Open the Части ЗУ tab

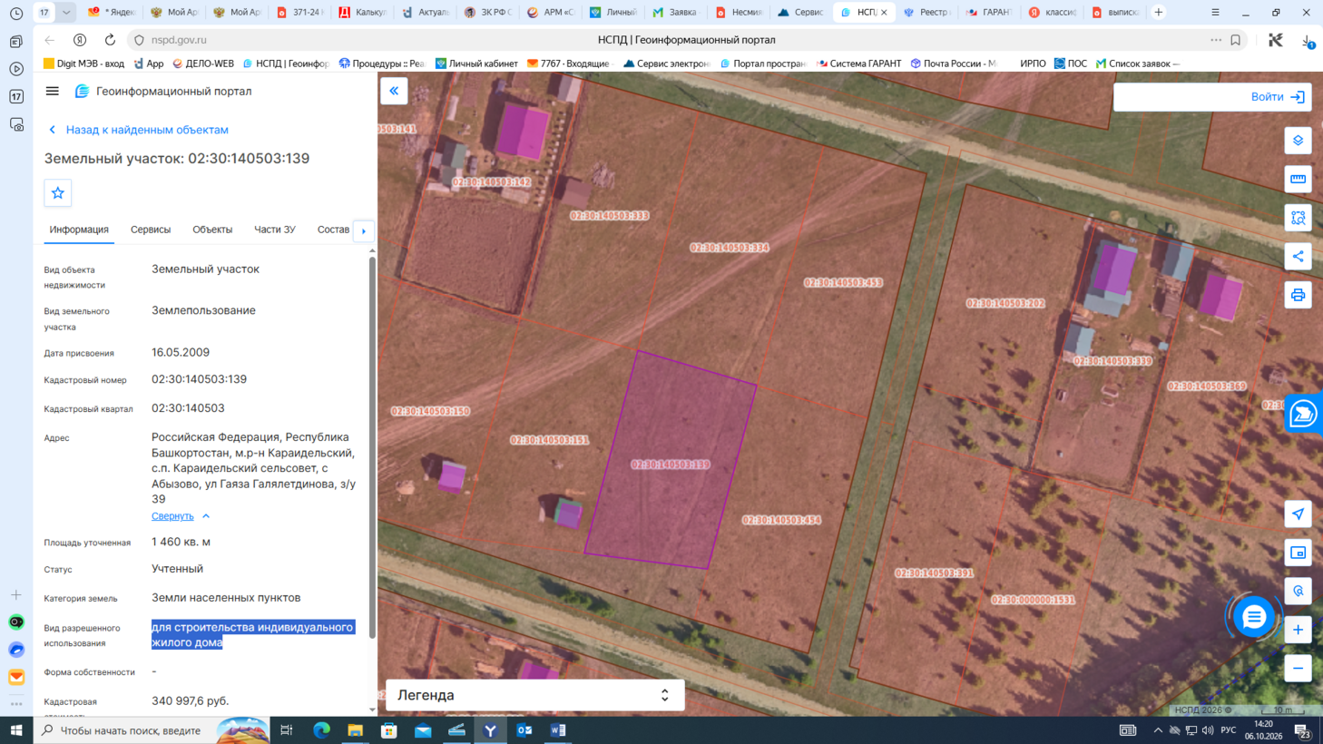point(275,230)
